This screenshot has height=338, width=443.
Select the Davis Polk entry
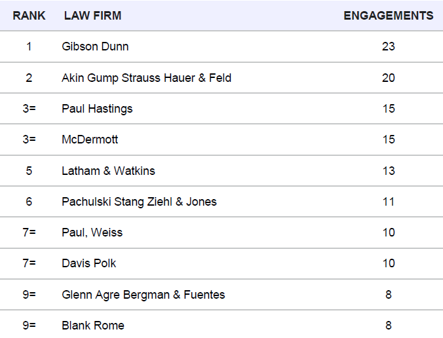coord(88,263)
